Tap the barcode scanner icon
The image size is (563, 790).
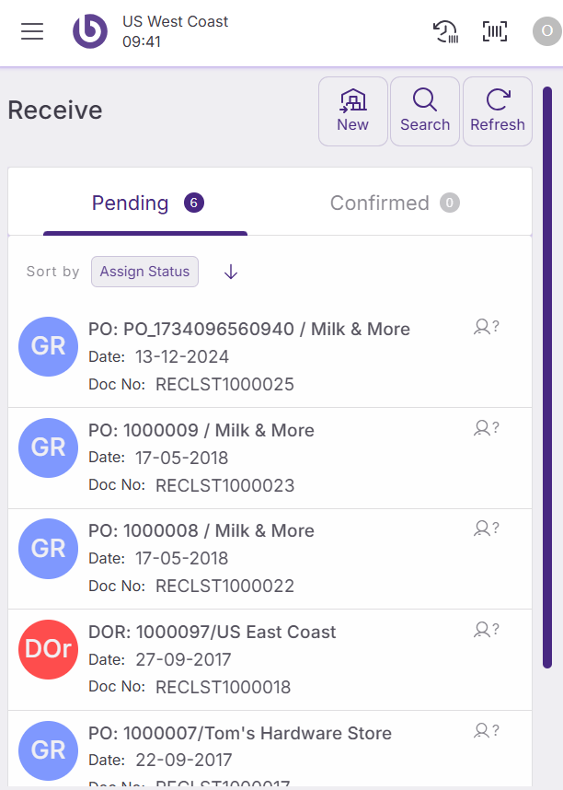[x=495, y=32]
